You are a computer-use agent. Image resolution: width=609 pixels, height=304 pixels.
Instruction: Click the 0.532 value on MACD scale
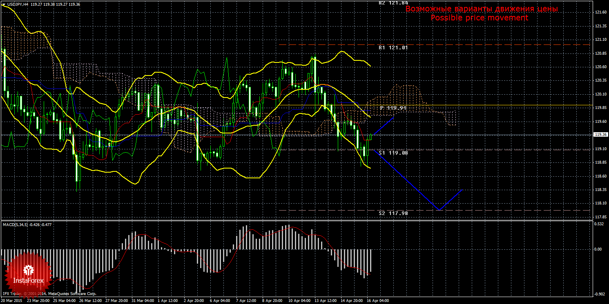click(599, 224)
